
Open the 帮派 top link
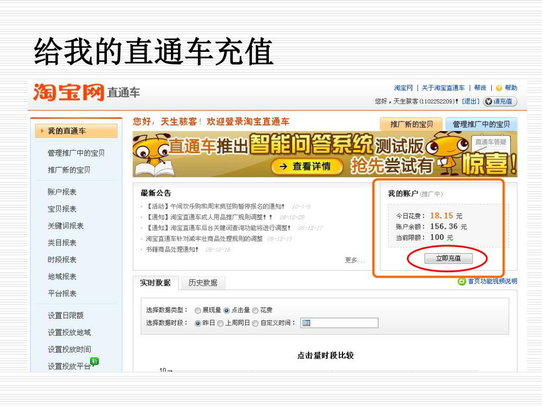coord(480,88)
